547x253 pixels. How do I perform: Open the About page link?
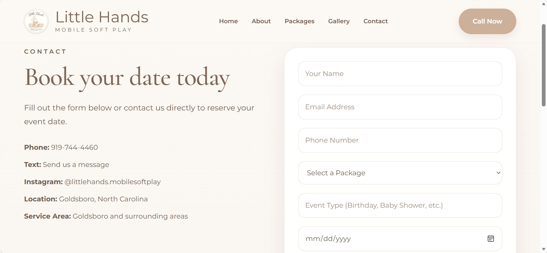[x=261, y=21]
